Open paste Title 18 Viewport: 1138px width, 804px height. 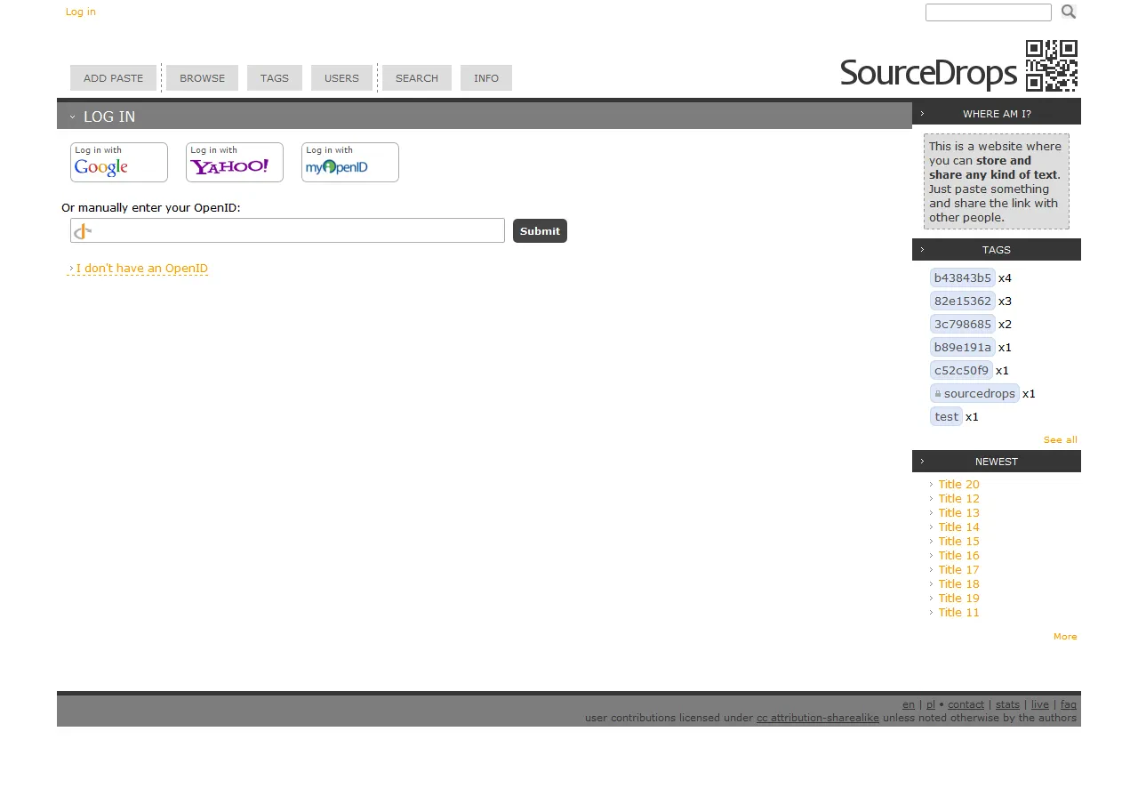[x=958, y=584]
